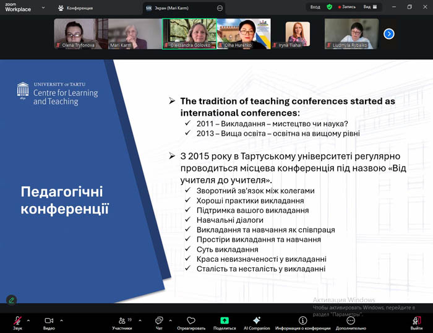
Task: Expand the arrow next to Чат
Action: point(170,320)
